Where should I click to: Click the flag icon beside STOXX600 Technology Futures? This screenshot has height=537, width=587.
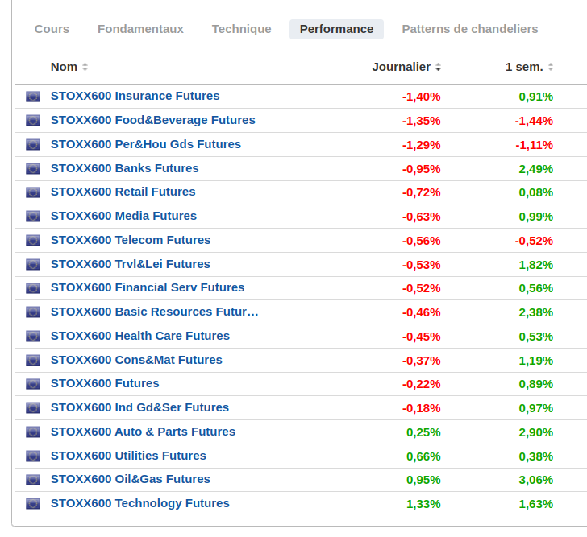point(33,504)
